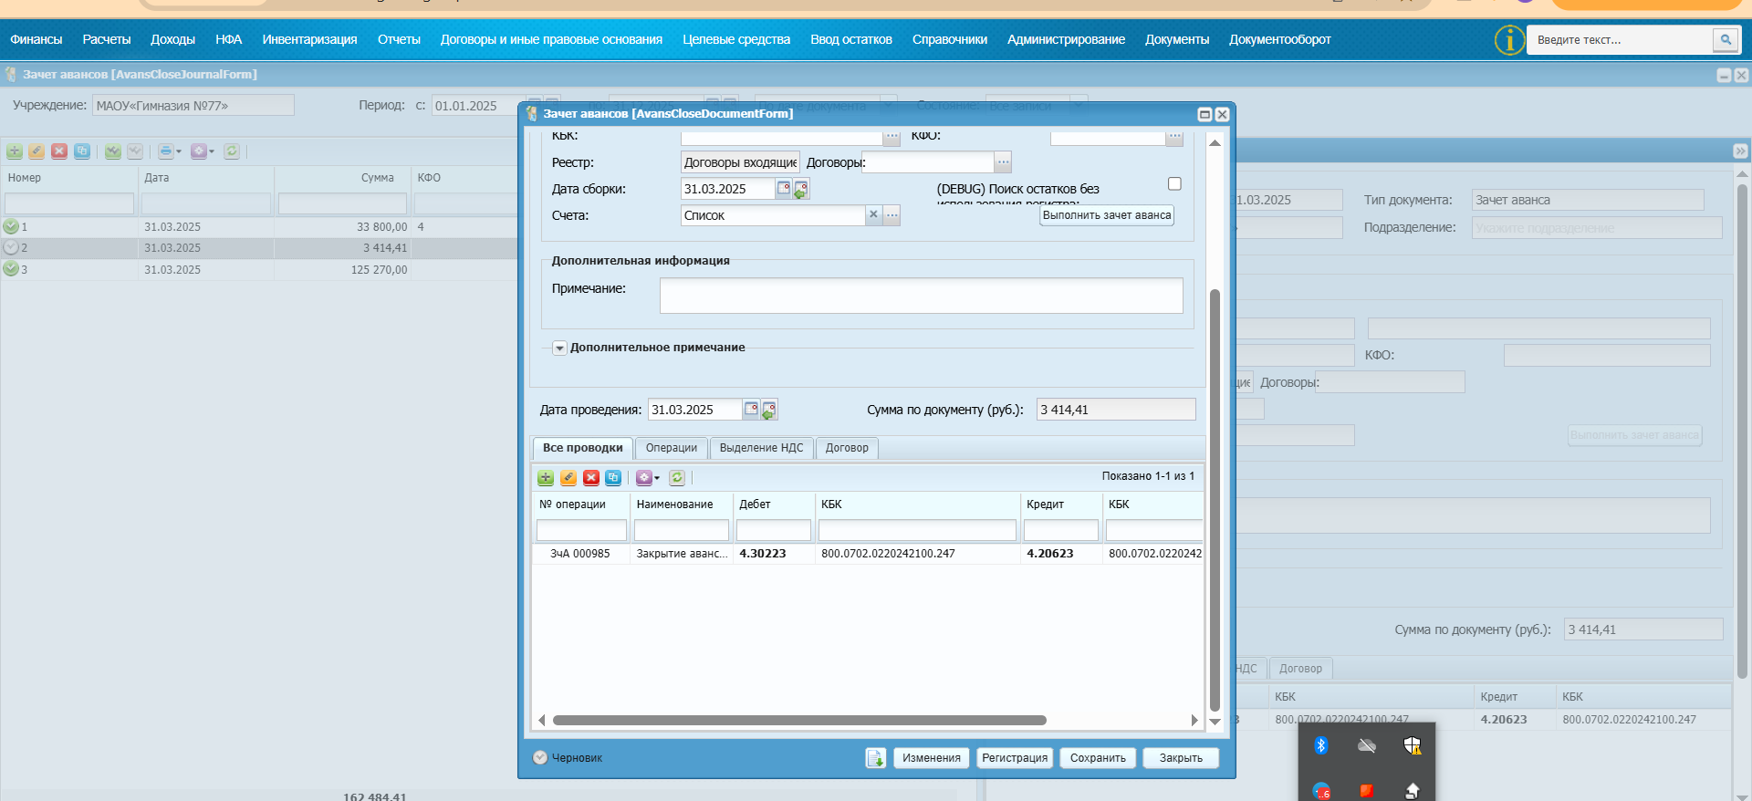Screen dimensions: 1752x801
Task: Collapse the right panel with double-arrow icon
Action: pyautogui.click(x=1739, y=151)
